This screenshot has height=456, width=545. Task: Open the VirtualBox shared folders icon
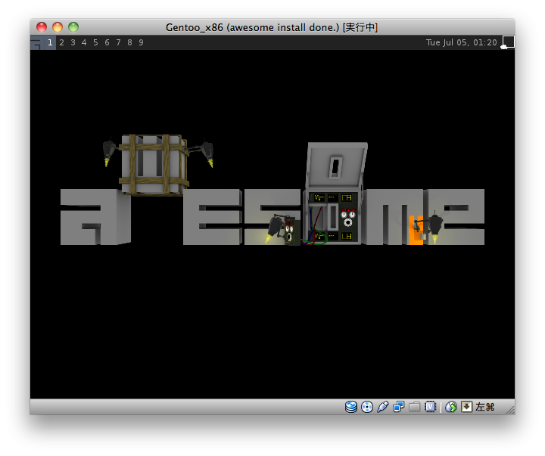click(414, 407)
